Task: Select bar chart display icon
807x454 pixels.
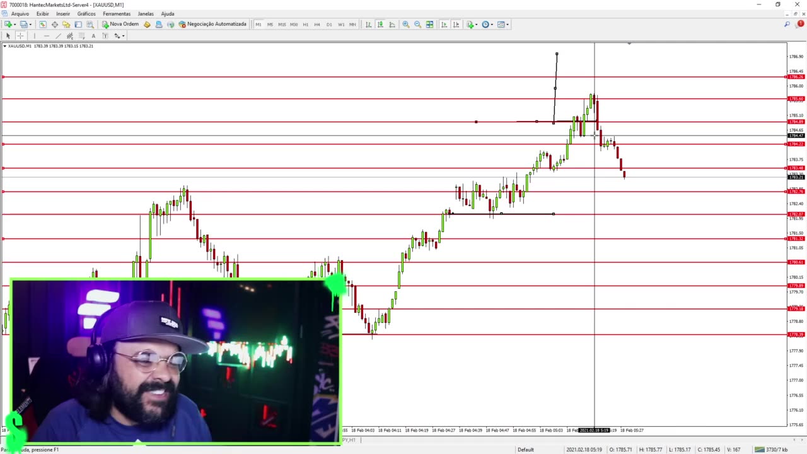Action: (x=368, y=25)
